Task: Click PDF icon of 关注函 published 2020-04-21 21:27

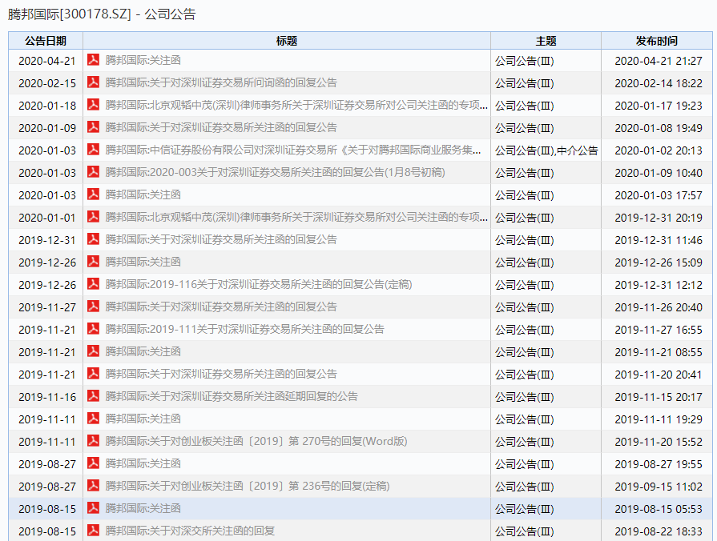Action: [93, 60]
